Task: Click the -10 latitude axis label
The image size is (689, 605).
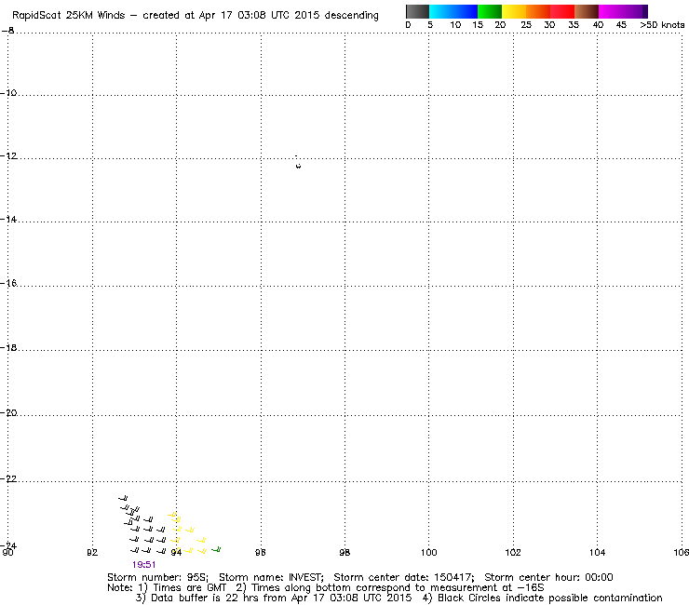Action: click(x=8, y=93)
